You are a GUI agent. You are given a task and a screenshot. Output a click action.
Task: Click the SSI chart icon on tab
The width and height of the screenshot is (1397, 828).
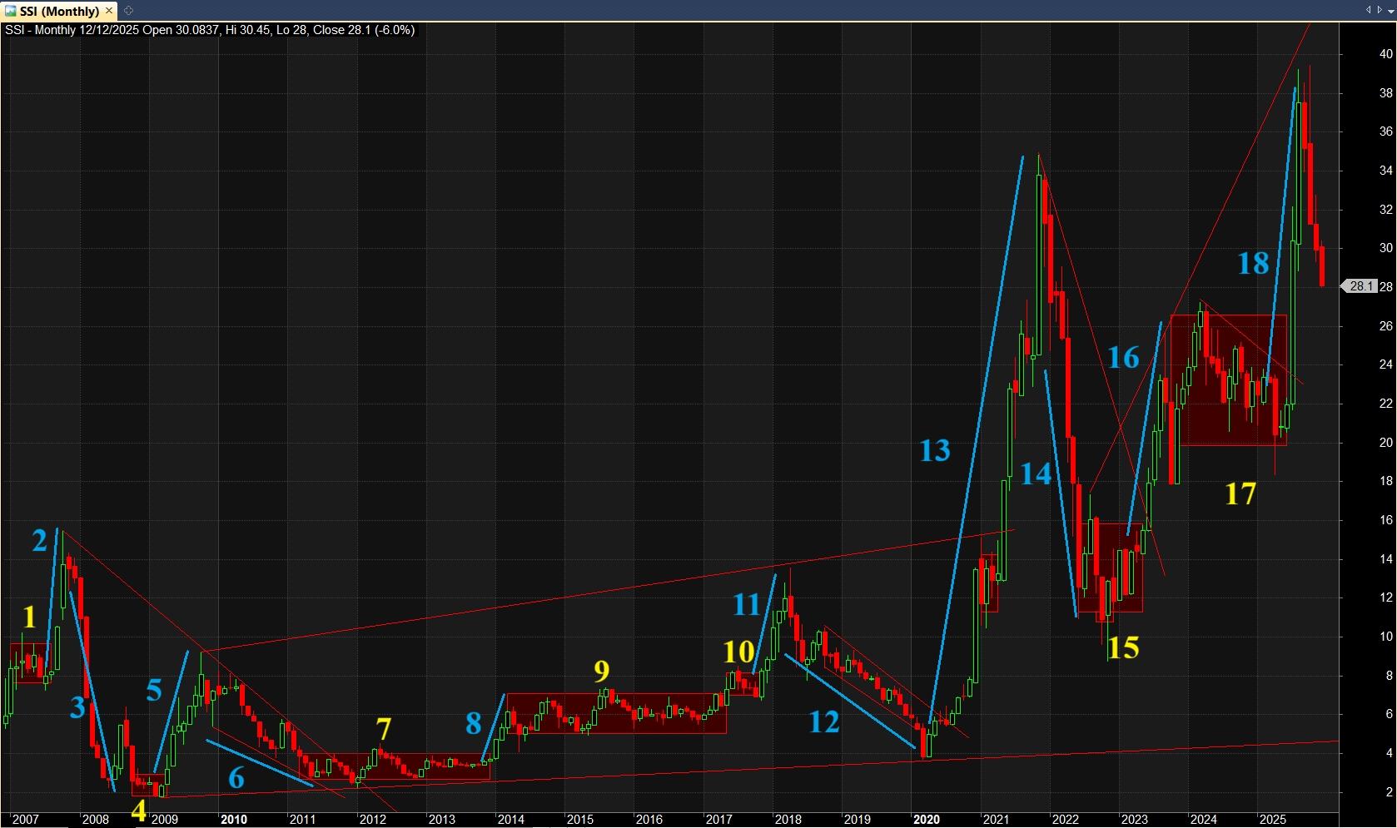10,11
